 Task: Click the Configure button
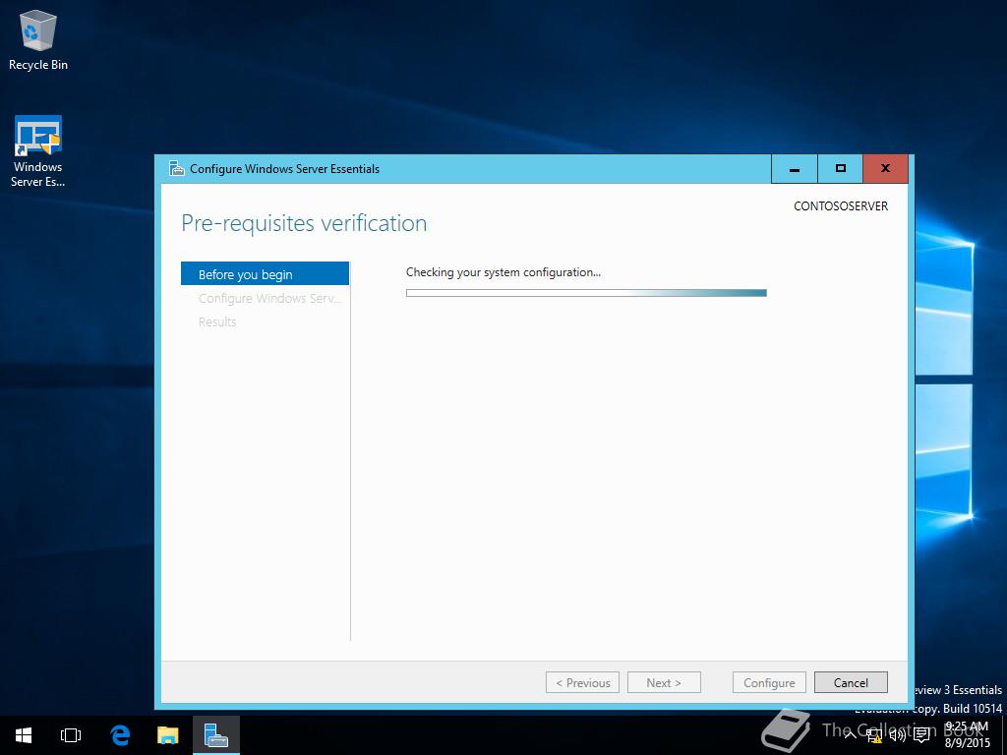(x=769, y=682)
